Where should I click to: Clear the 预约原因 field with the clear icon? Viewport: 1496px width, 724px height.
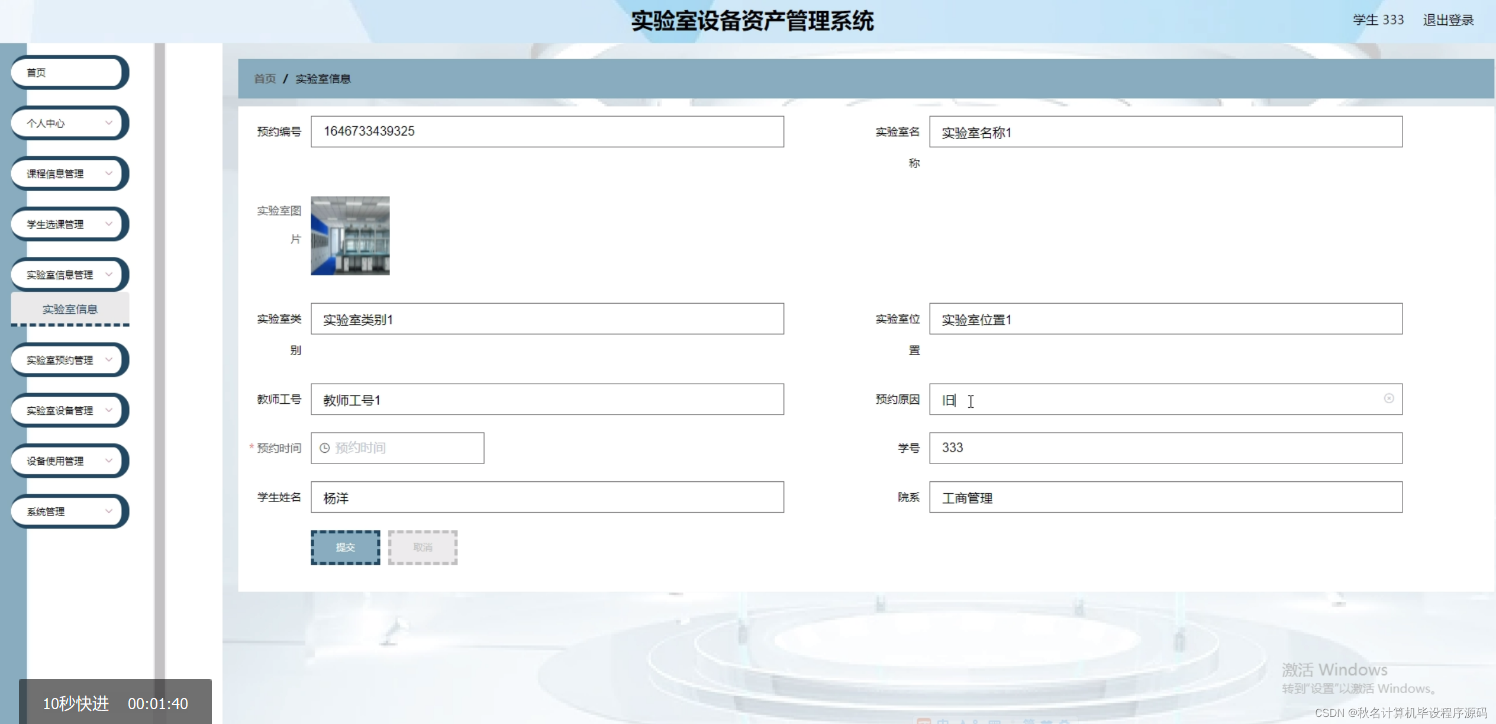(1388, 398)
